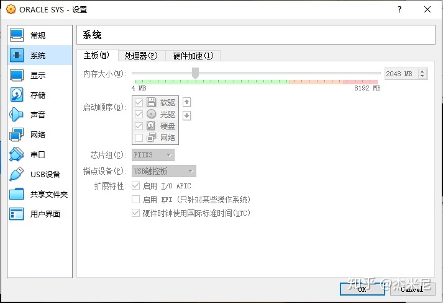The width and height of the screenshot is (443, 303).
Task: Click the 硬盘 label in boot order
Action: point(168,126)
